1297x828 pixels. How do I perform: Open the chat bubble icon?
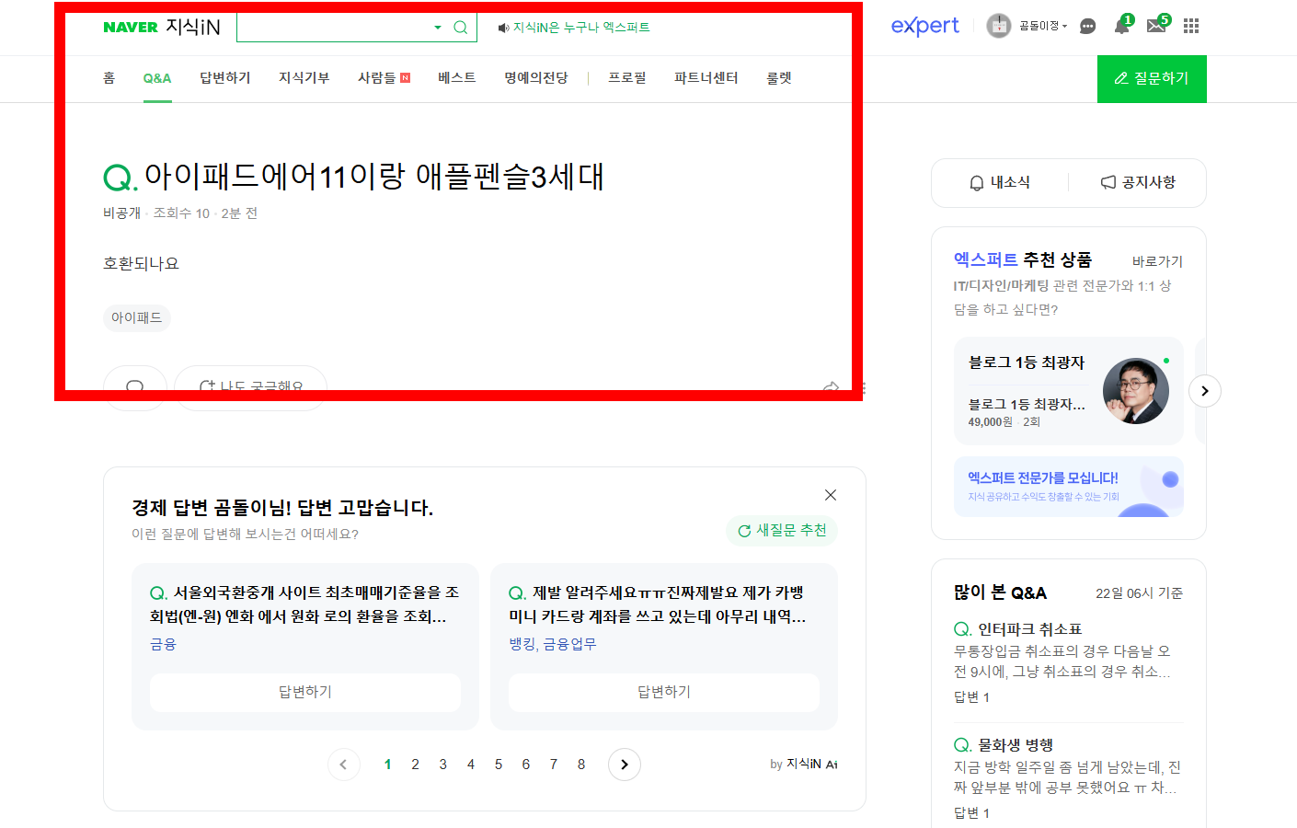coord(1087,26)
